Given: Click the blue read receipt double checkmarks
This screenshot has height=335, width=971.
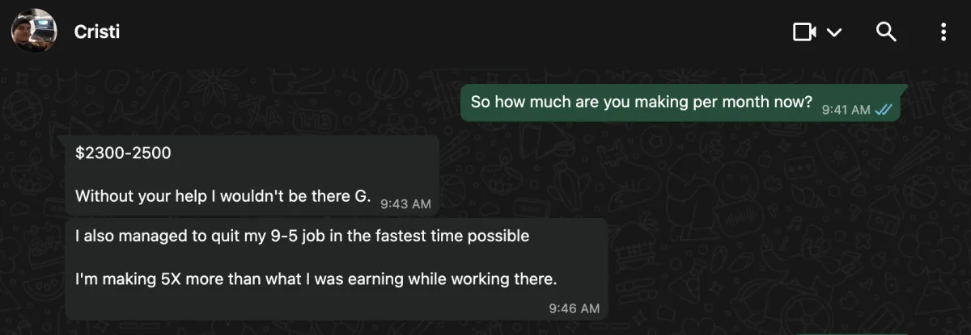Looking at the screenshot, I should point(883,110).
